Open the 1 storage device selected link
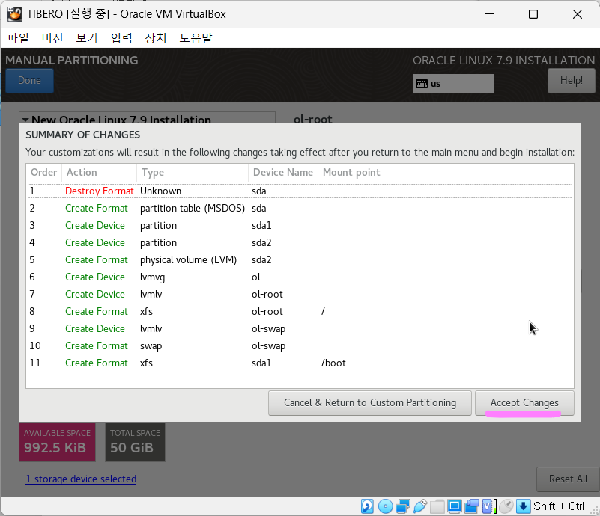The image size is (600, 516). (x=81, y=479)
